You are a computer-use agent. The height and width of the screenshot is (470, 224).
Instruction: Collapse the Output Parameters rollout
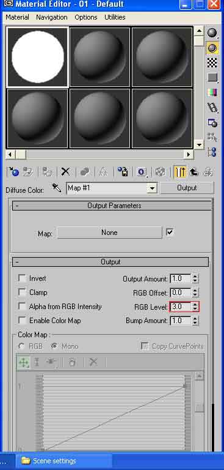pos(110,206)
